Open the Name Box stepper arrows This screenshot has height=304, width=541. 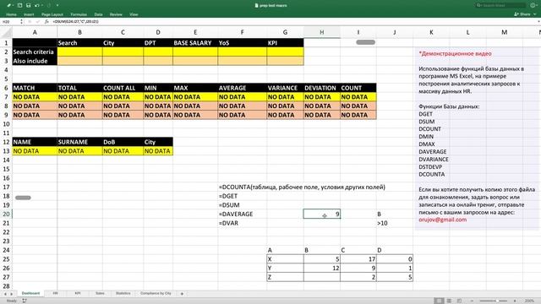point(21,22)
